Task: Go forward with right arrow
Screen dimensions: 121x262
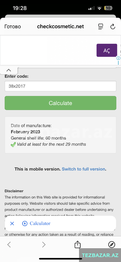Action: point(44,245)
